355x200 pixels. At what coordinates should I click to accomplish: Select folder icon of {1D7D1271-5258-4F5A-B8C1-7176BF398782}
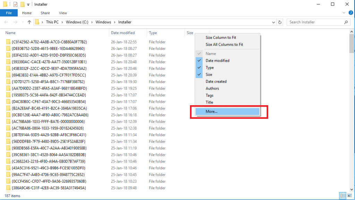pyautogui.click(x=8, y=82)
